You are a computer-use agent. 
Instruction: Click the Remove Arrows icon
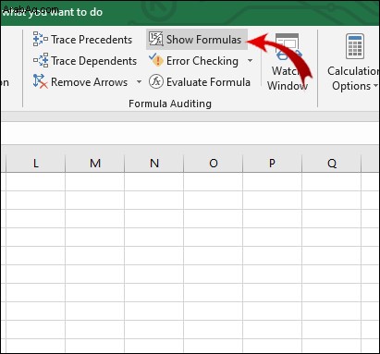41,81
